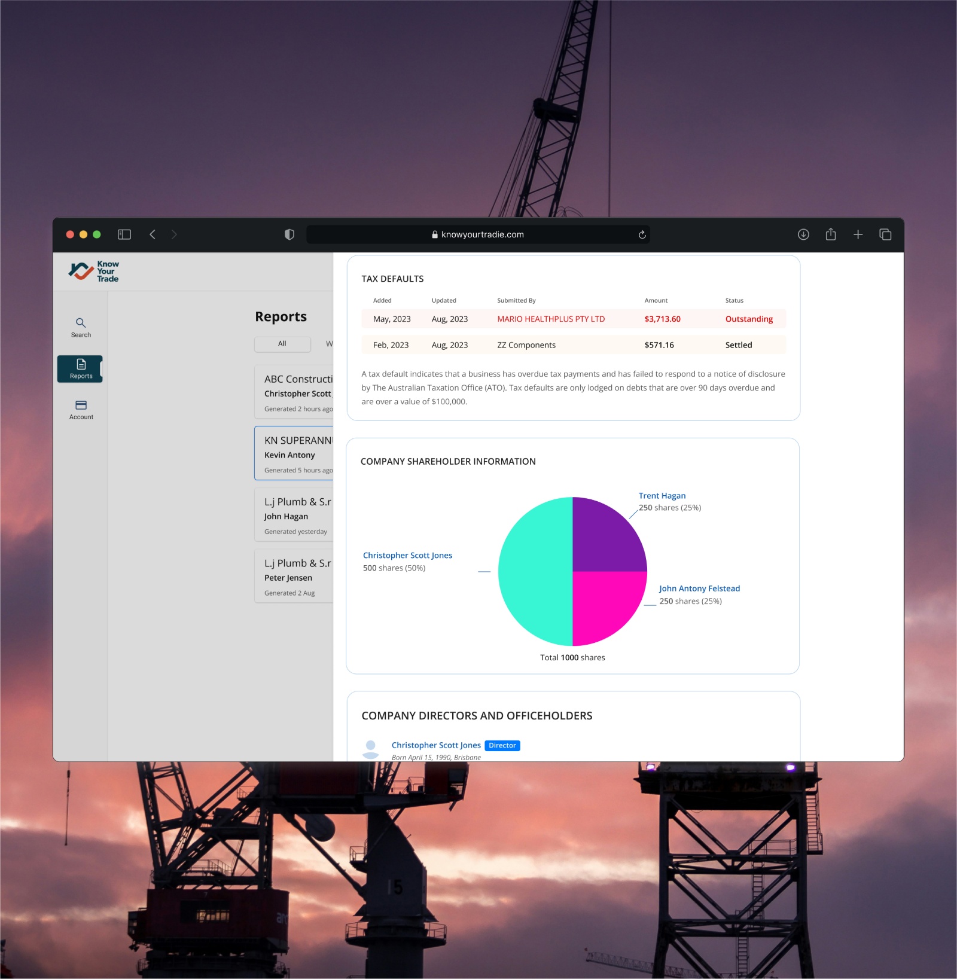Click the turquoise pie chart segment
The height and width of the screenshot is (979, 957).
pos(534,572)
